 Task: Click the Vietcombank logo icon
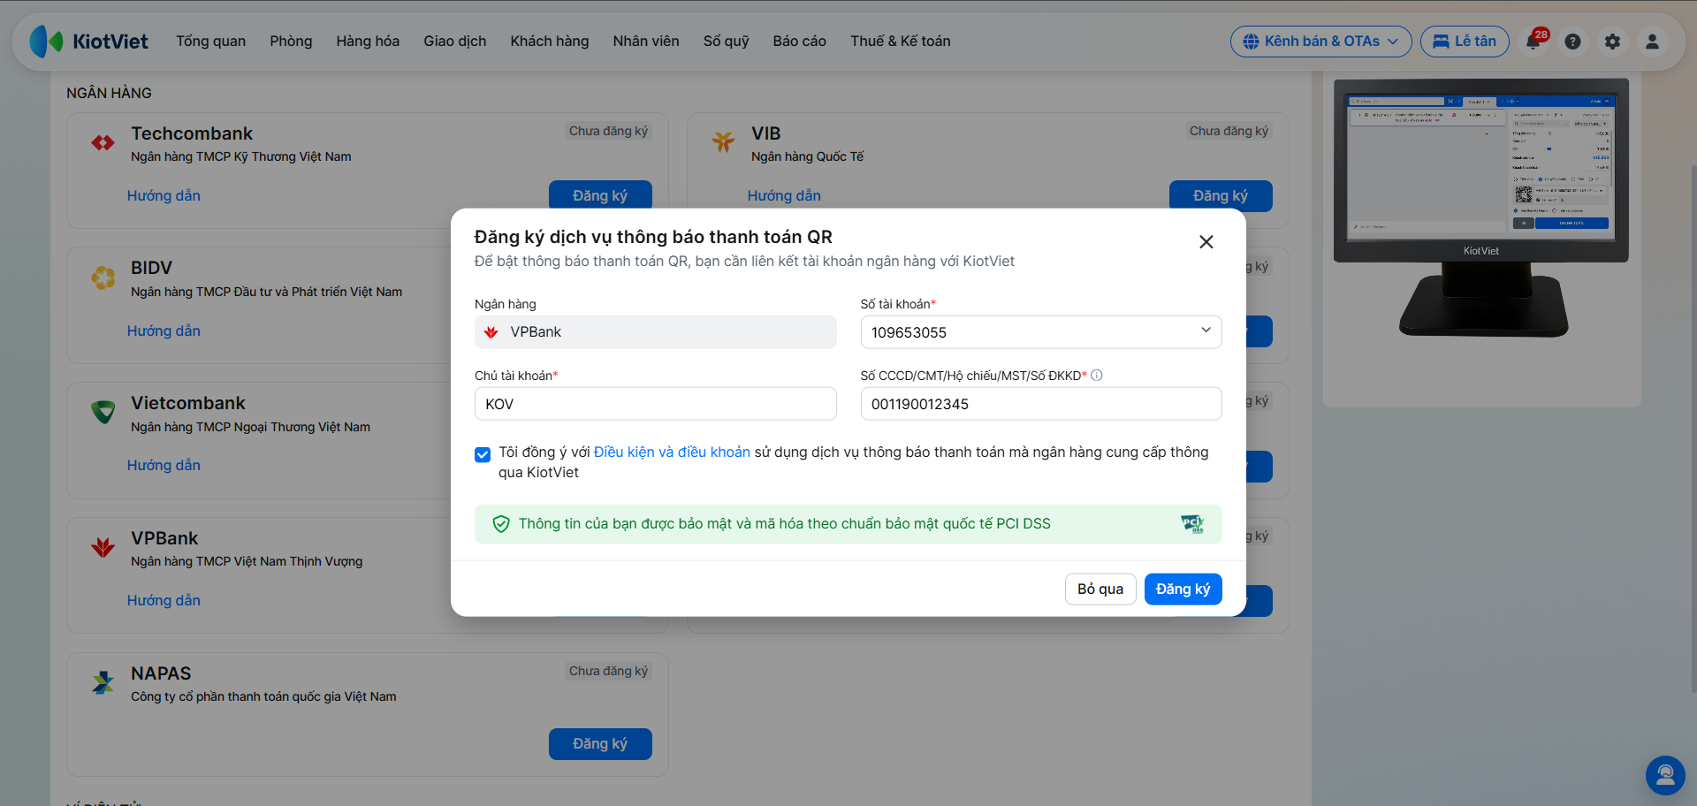103,412
